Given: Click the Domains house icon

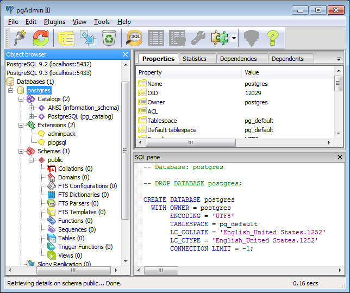Looking at the screenshot, I should (52, 177).
